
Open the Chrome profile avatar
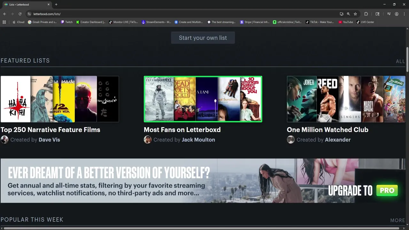pyautogui.click(x=397, y=14)
